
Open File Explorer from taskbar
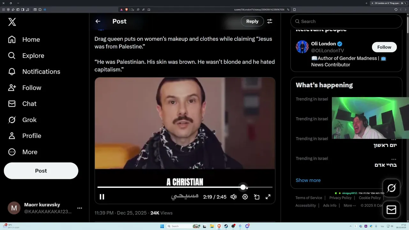tap(212, 226)
